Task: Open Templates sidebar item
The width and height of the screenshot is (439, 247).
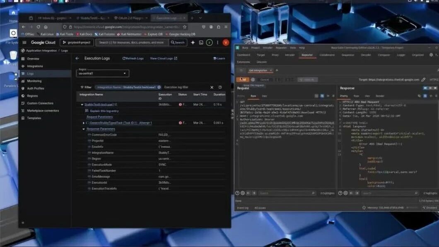Action: [x=34, y=118]
